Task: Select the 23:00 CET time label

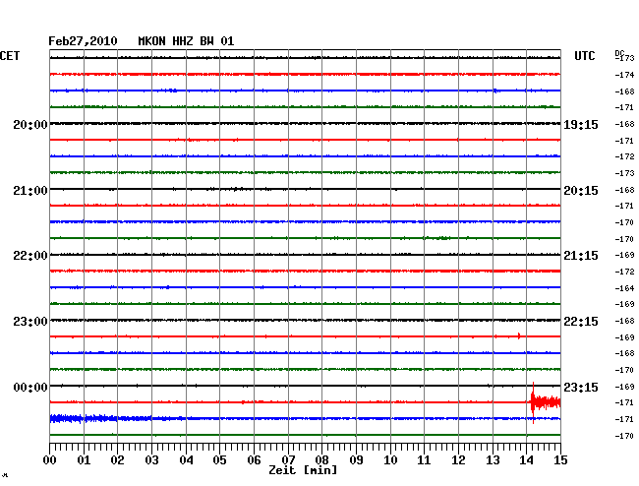Action: click(x=30, y=322)
